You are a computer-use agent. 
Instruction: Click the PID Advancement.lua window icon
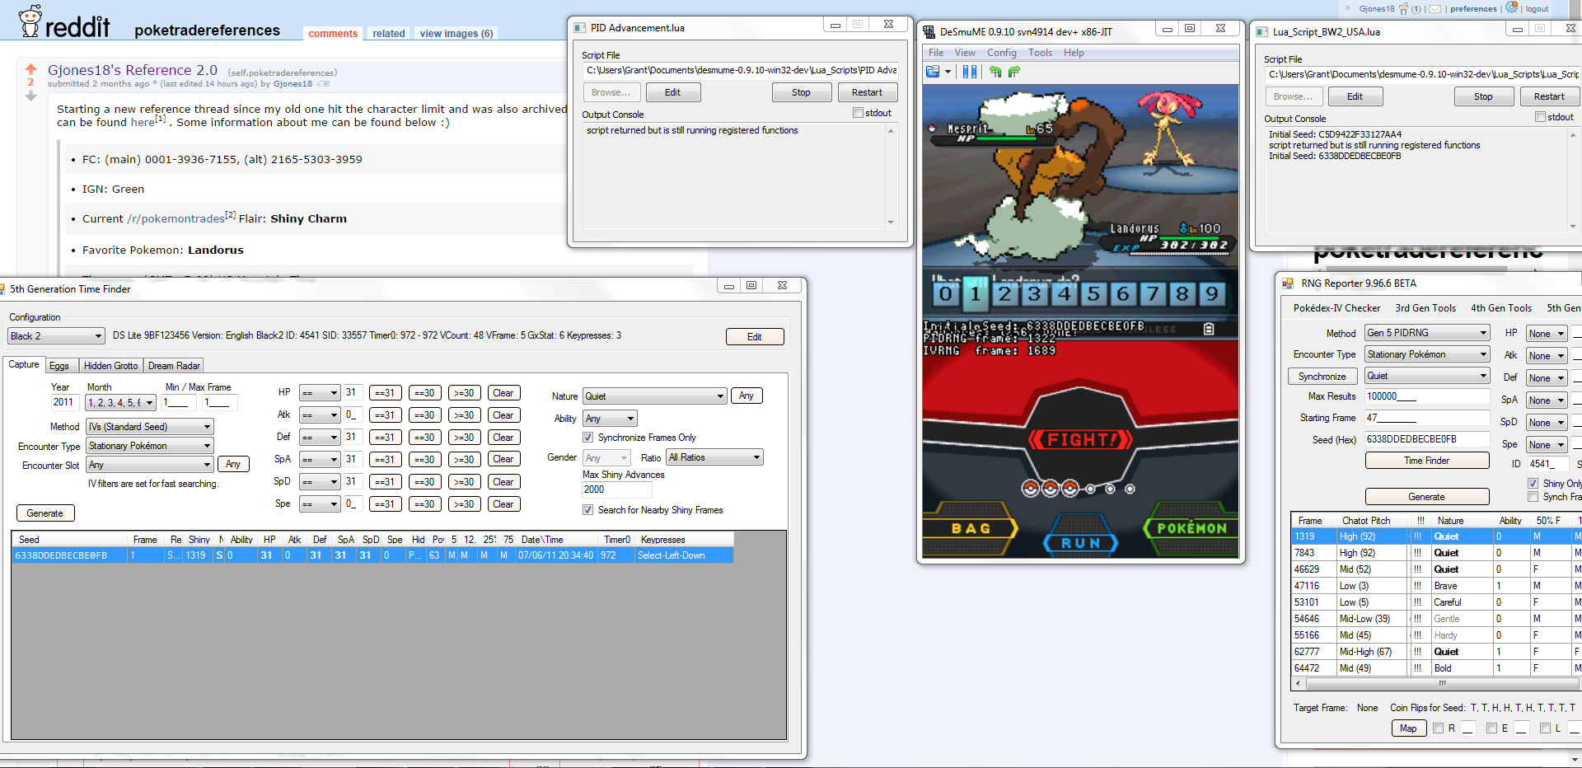579,28
